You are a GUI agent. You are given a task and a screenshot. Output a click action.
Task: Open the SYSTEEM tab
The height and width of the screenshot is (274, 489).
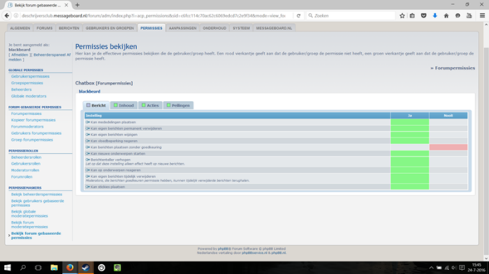pyautogui.click(x=241, y=28)
